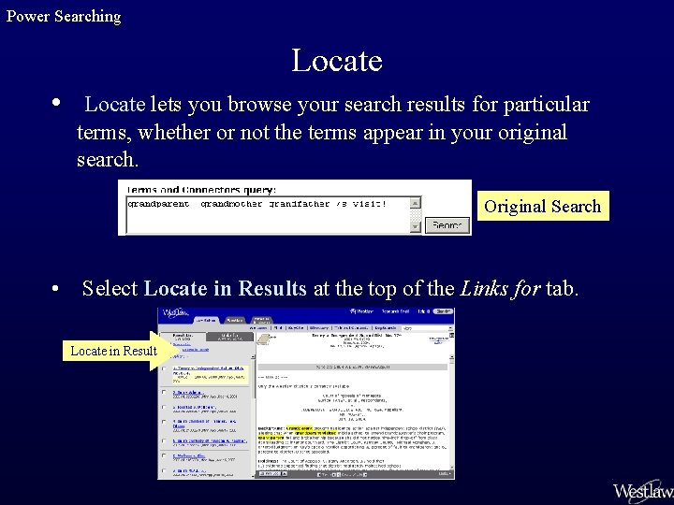
Task: Click the KeyCite link in Westlaw toolbar
Action: 297,327
